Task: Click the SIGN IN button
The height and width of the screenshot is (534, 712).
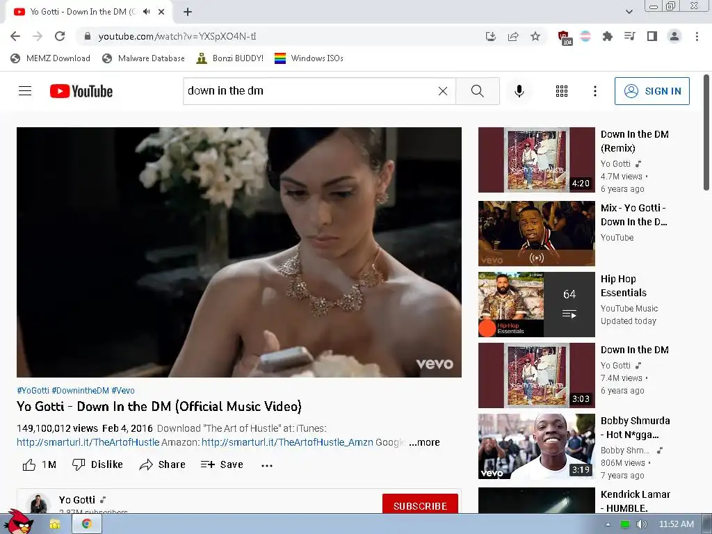Action: 652,91
